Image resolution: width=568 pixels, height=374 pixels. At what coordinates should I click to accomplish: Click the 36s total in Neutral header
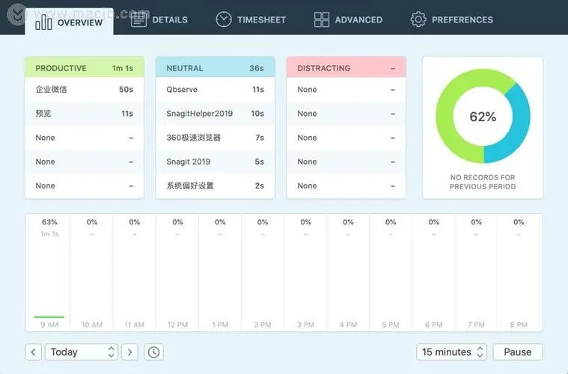click(257, 68)
